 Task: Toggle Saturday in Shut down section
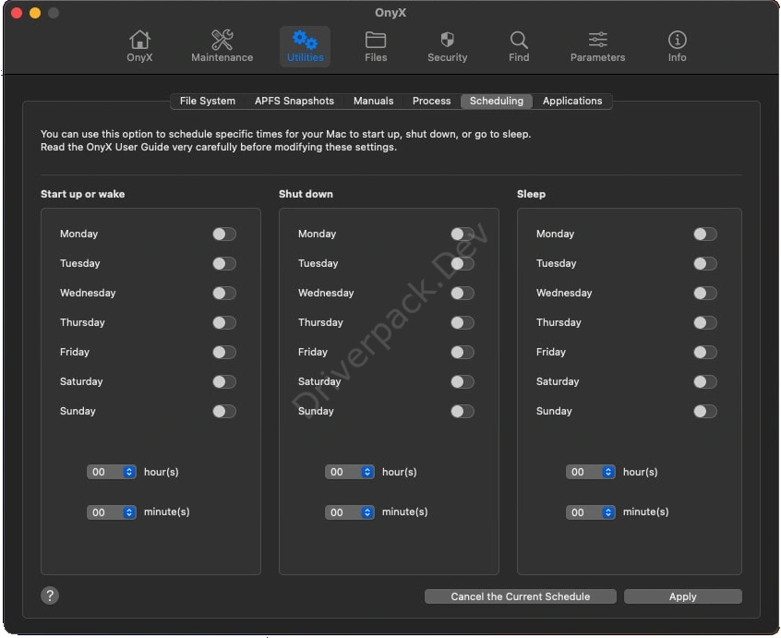click(463, 381)
